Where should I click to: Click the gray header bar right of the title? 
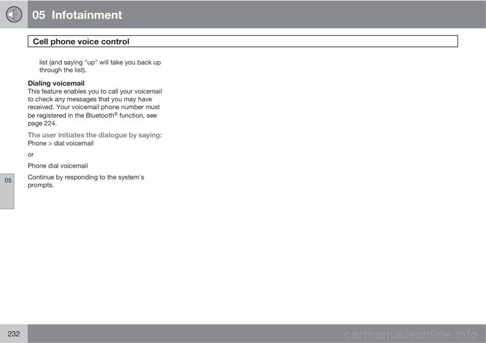(304, 15)
